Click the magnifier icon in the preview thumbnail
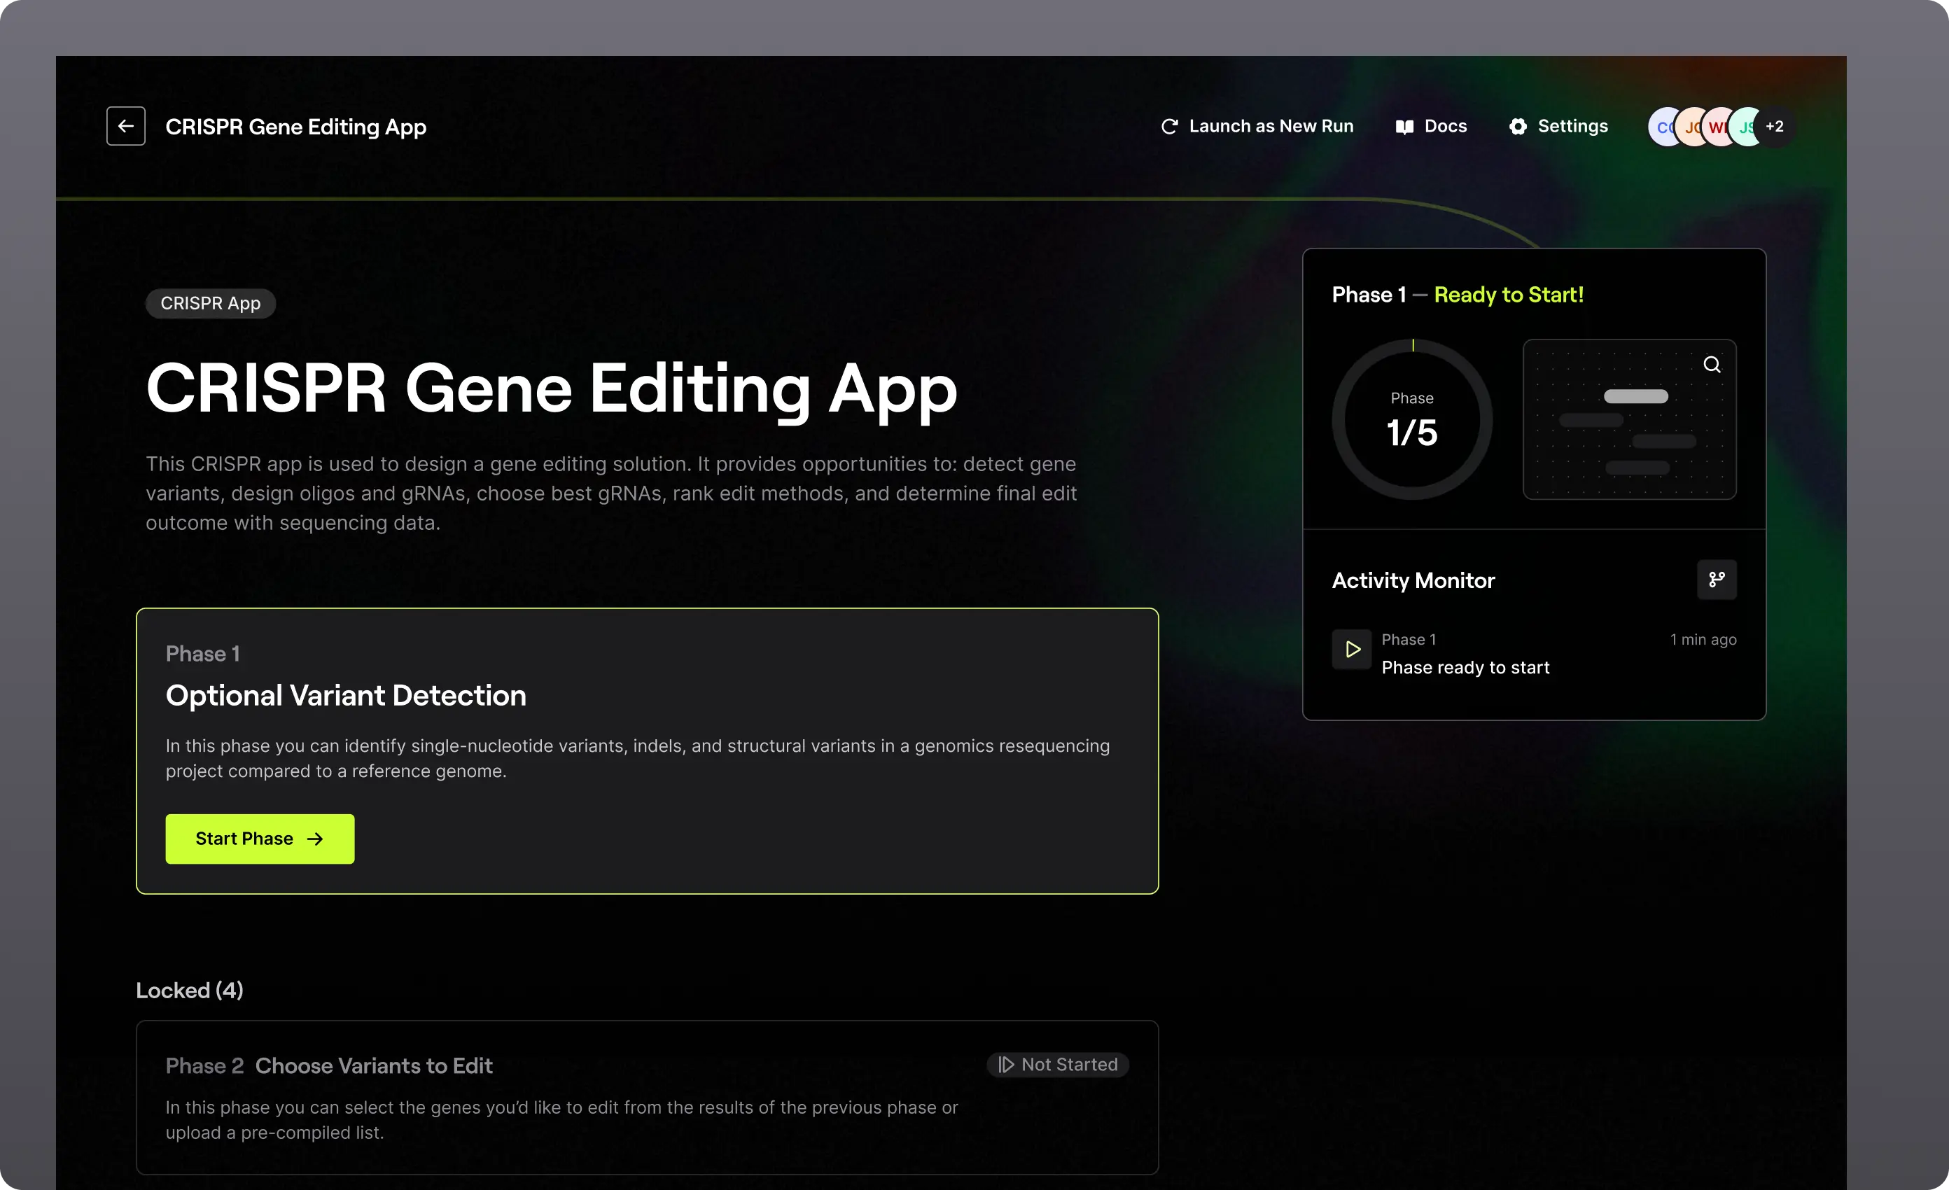This screenshot has height=1190, width=1949. click(x=1711, y=365)
